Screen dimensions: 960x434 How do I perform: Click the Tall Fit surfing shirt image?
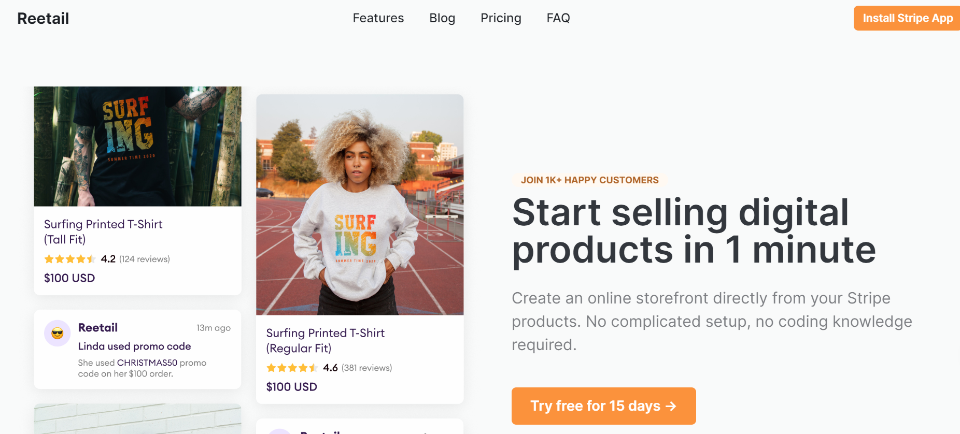click(x=137, y=146)
